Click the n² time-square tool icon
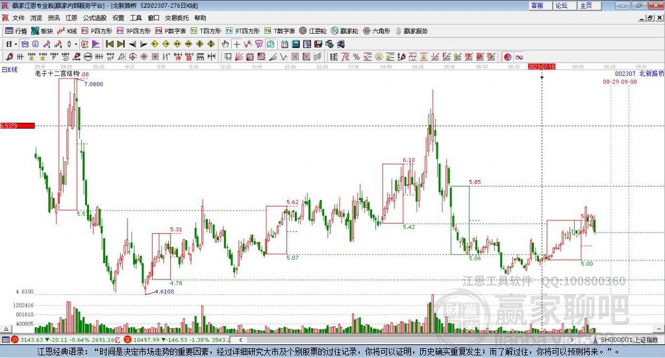This screenshot has height=358, width=665. tap(110, 57)
